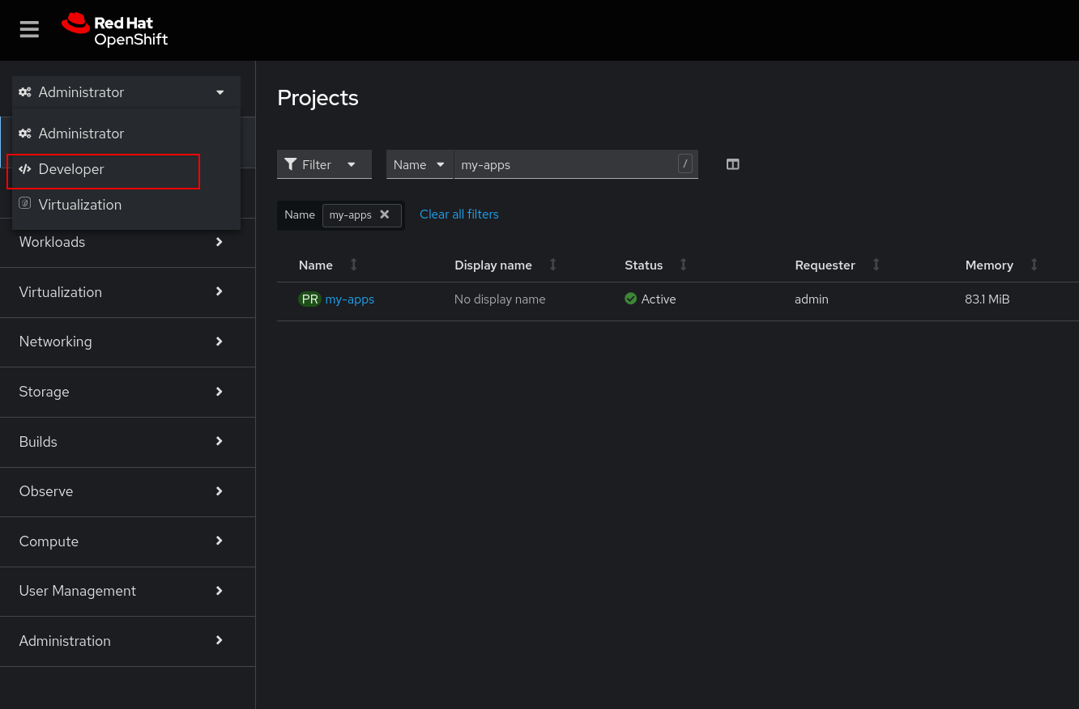Choose the Virtualization perspective
The image size is (1079, 709).
click(x=79, y=205)
